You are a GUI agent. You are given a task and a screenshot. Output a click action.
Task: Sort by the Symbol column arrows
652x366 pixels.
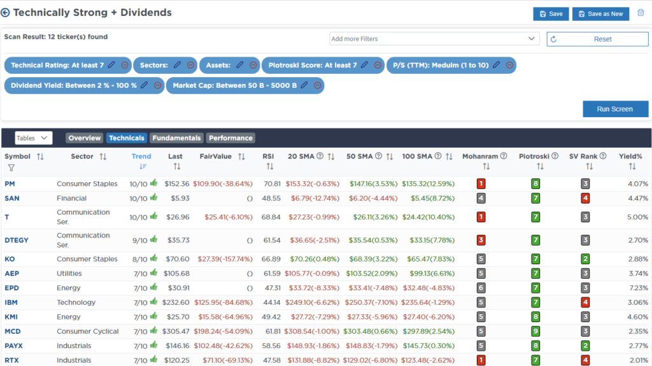[x=40, y=157]
